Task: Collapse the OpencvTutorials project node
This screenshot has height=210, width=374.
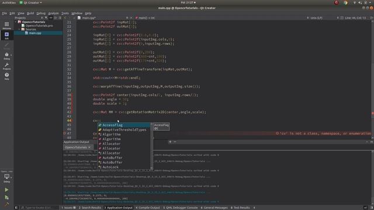Action: point(16,22)
